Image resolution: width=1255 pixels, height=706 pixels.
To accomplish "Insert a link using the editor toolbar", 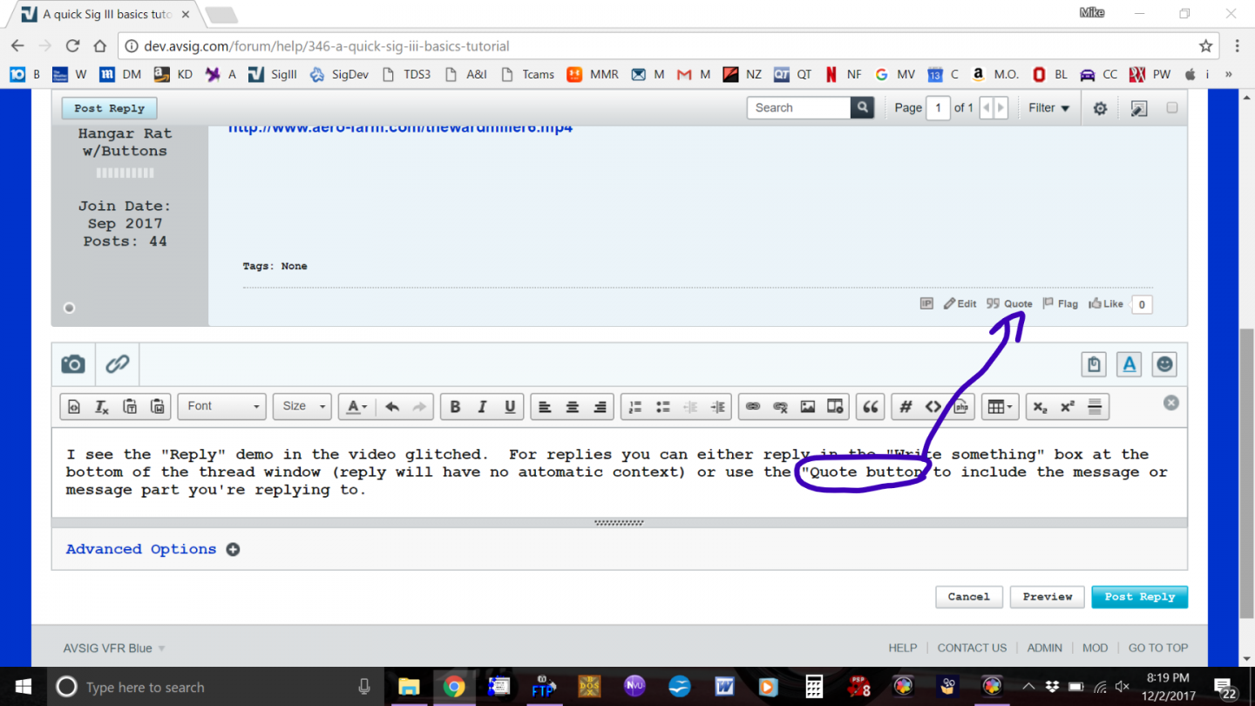I will pos(753,407).
